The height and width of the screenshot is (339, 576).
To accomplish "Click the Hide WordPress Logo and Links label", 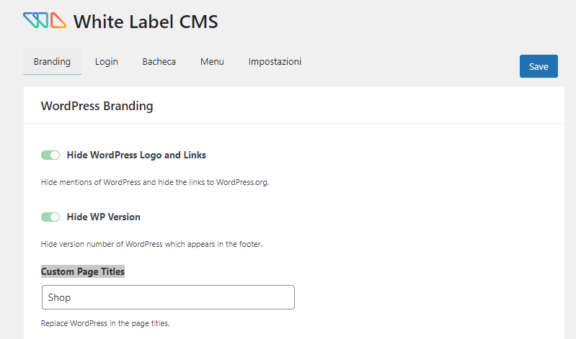I will [x=136, y=155].
